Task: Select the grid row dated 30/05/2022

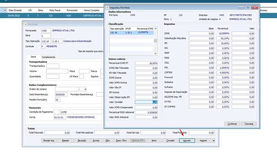Action: [52, 16]
